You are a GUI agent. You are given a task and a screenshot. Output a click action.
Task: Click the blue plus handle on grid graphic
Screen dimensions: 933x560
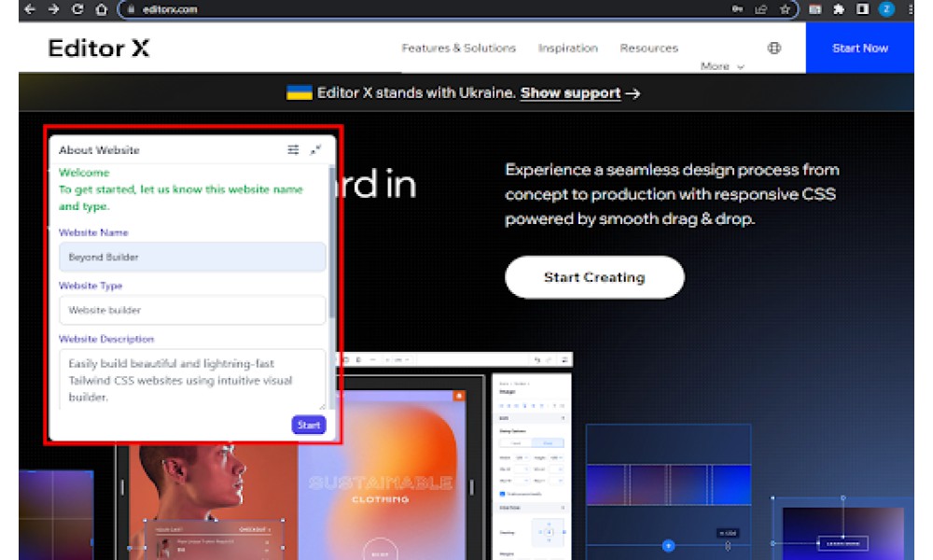pos(668,545)
